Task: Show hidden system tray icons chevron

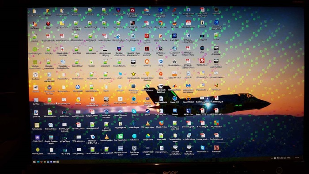Action: point(272,158)
